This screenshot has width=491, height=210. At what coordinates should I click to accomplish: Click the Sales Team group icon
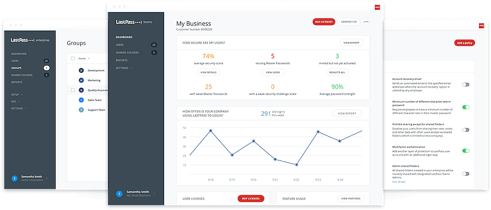81,100
